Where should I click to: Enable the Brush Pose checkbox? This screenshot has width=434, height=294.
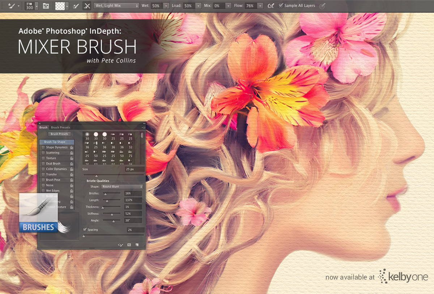(x=43, y=180)
